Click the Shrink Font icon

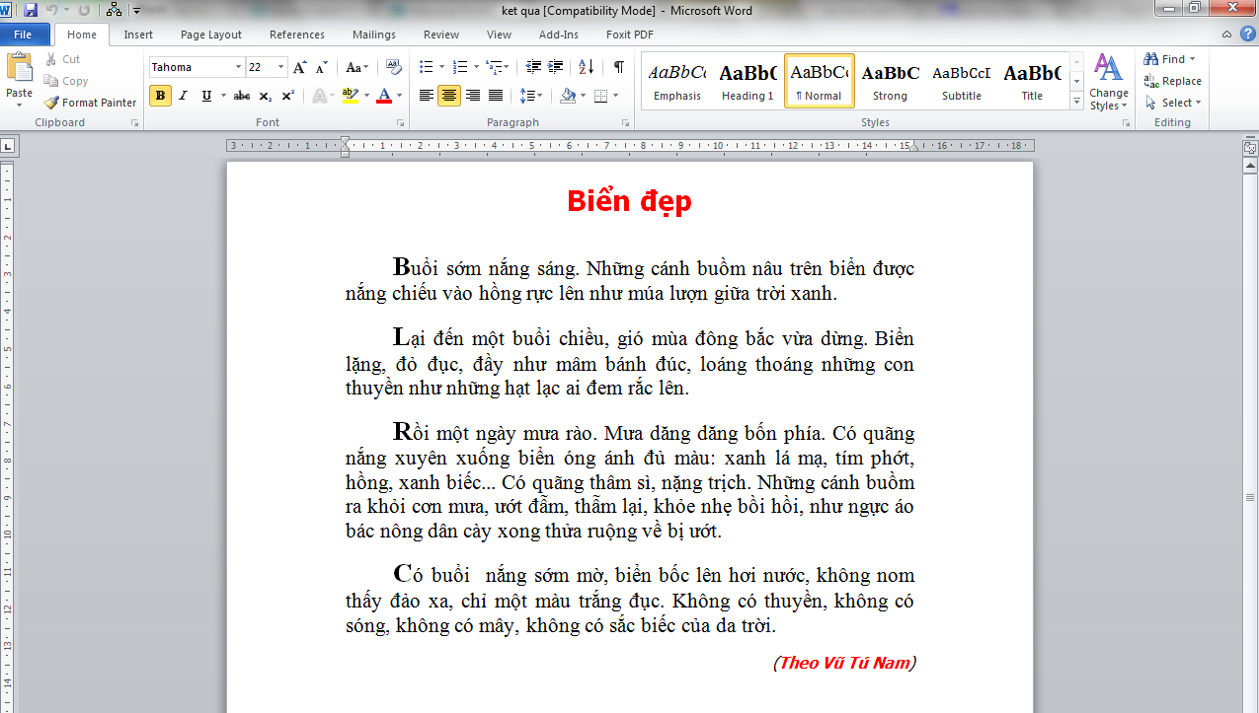[x=320, y=67]
